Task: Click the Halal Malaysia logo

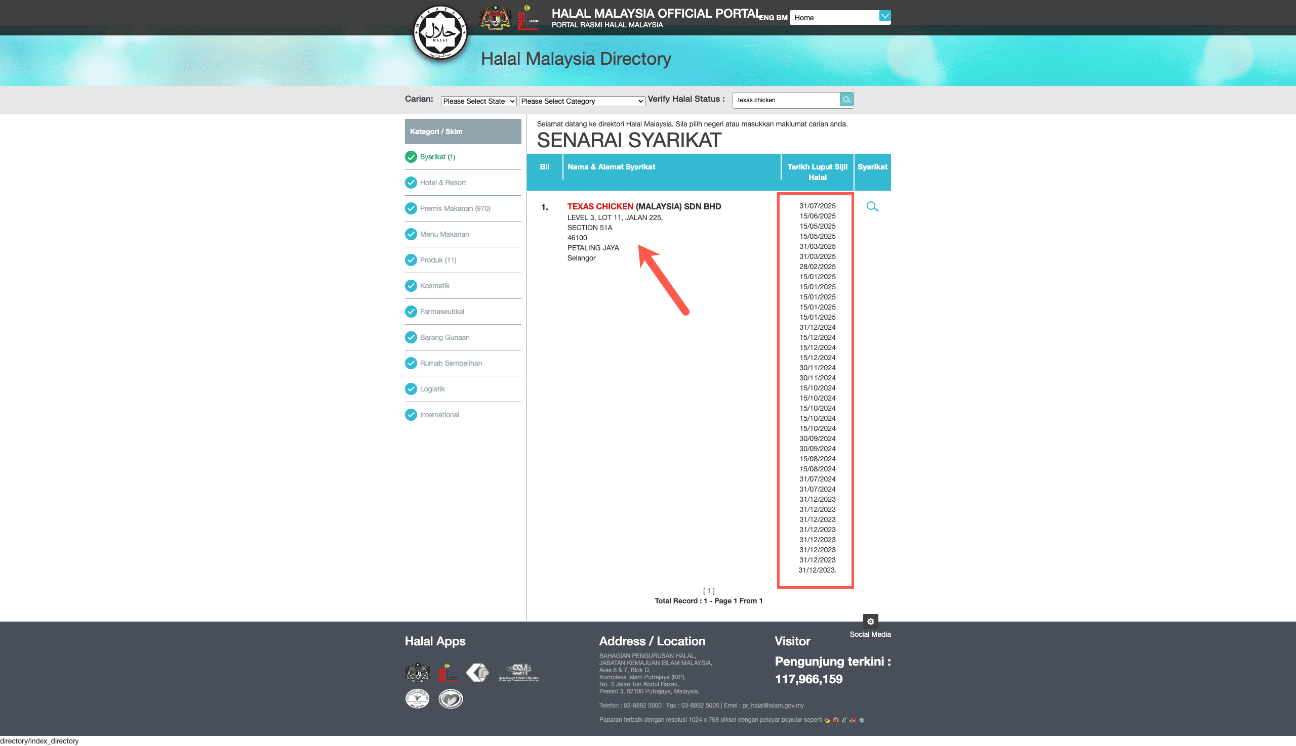Action: point(440,33)
